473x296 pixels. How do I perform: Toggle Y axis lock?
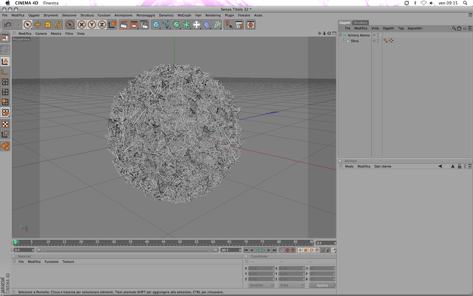92,25
